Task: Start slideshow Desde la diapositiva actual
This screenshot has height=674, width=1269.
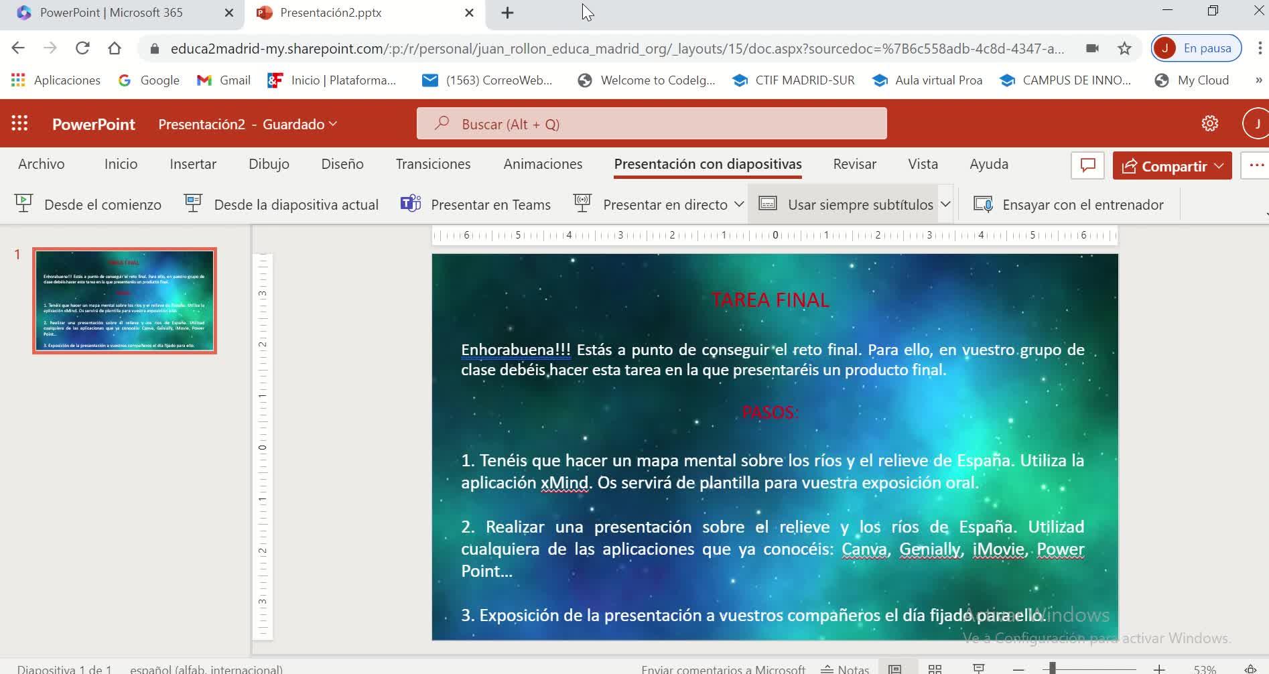Action: (281, 204)
